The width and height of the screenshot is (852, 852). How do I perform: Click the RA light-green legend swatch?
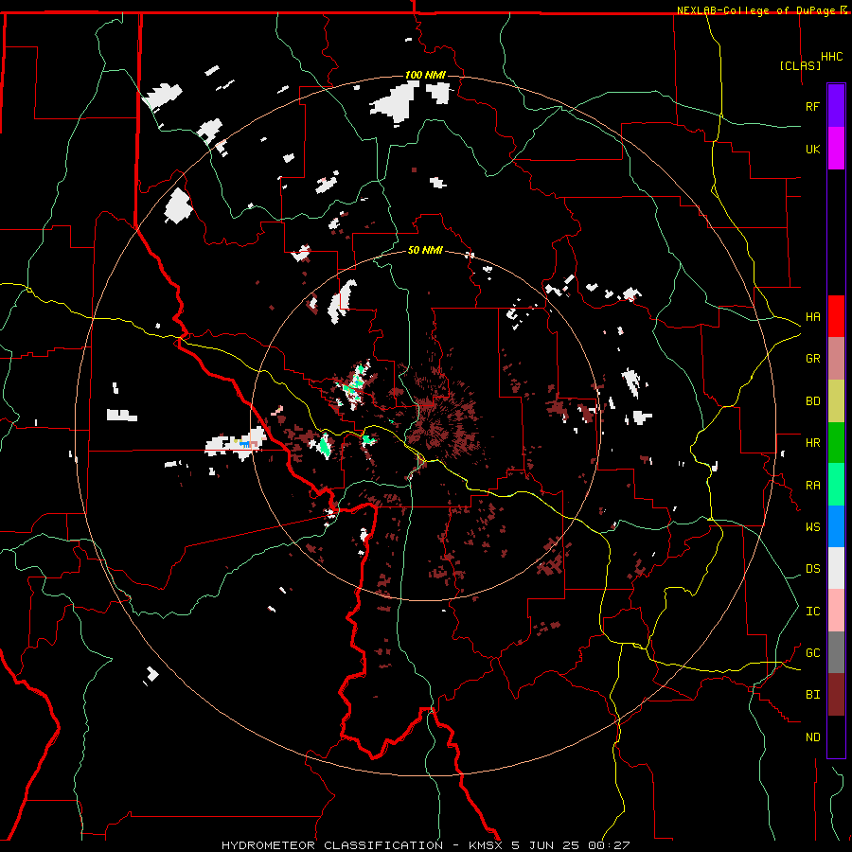point(836,485)
